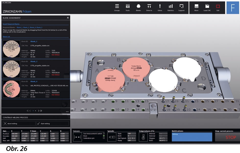Click the Blank List heading link
Viewport: 240px width, 153px height.
point(6,37)
